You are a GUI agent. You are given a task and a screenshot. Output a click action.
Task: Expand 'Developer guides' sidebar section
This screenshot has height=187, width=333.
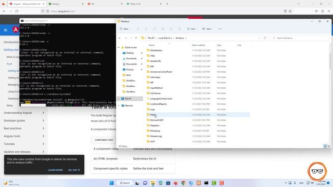point(24,121)
